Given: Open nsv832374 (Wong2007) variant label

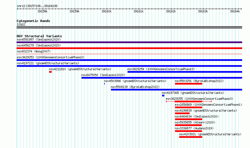Looking at the screenshot, I should pos(34,51).
